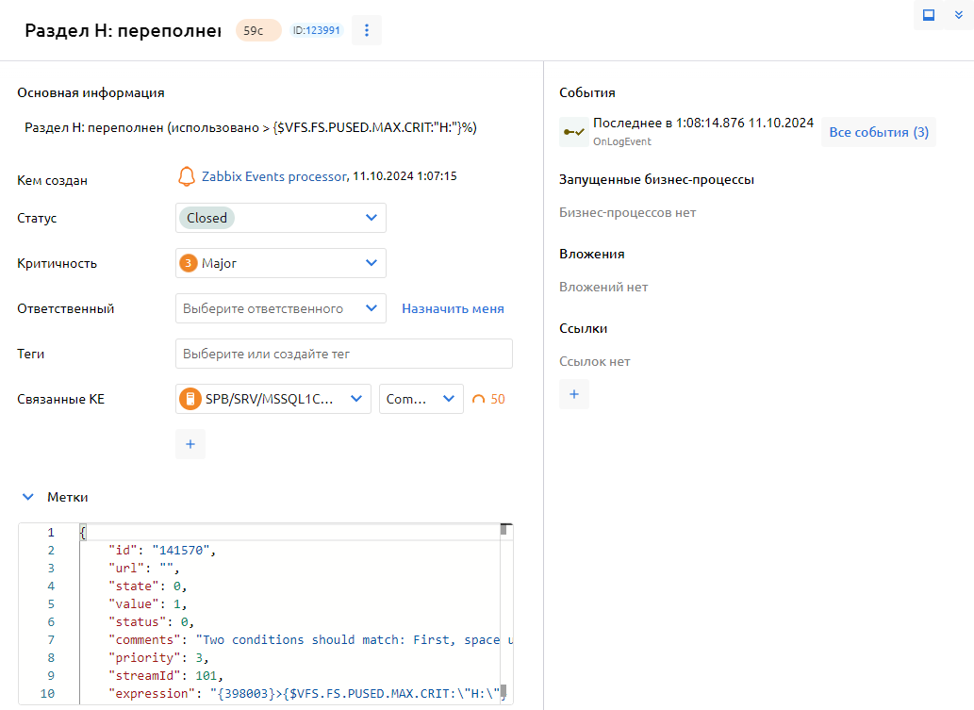
Task: Click the Назначить меня link
Action: [x=453, y=308]
